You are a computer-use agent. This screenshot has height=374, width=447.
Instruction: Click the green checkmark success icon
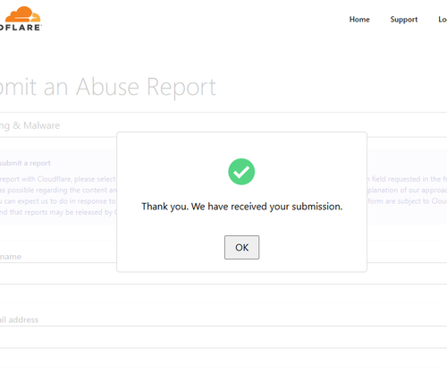click(x=241, y=172)
